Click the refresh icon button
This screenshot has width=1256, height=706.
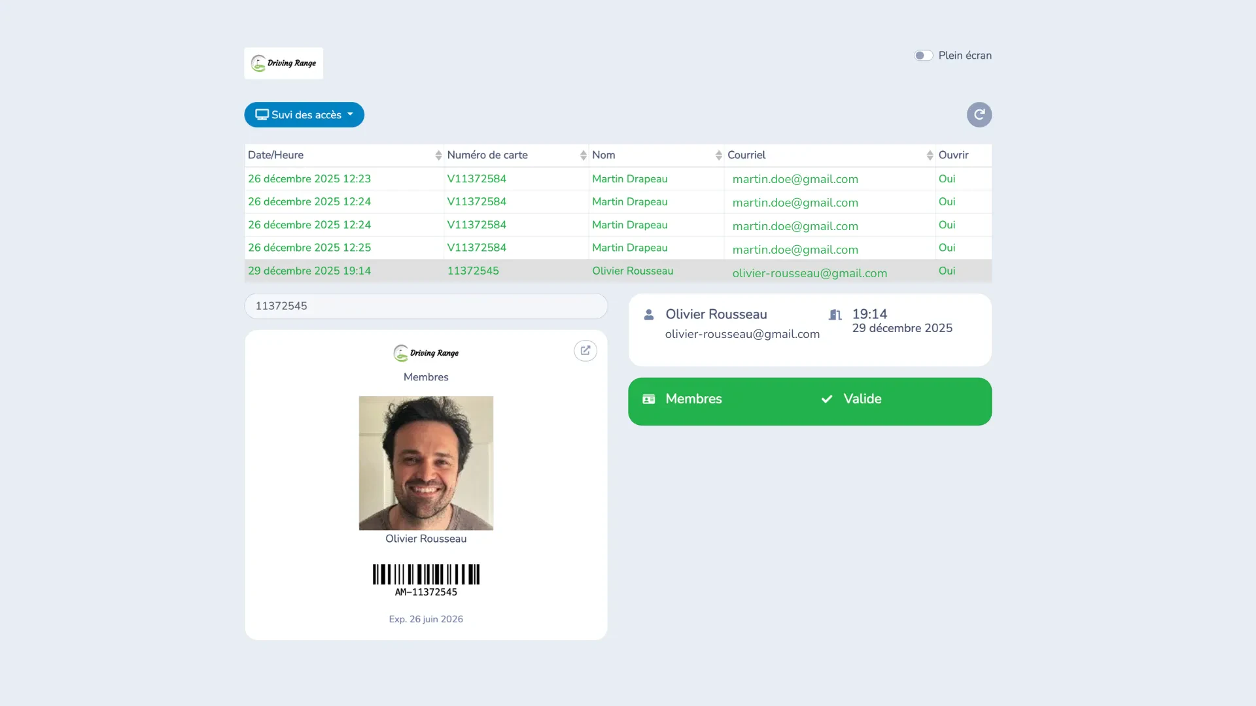[979, 114]
